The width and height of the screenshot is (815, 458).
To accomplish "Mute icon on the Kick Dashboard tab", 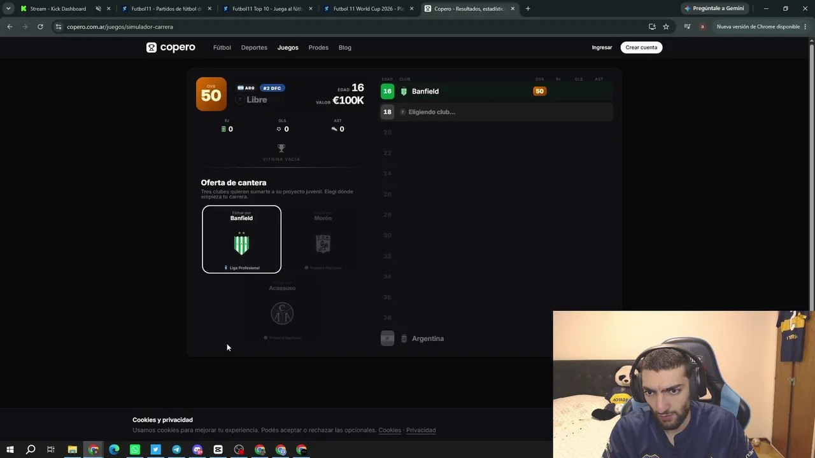I will click(98, 9).
